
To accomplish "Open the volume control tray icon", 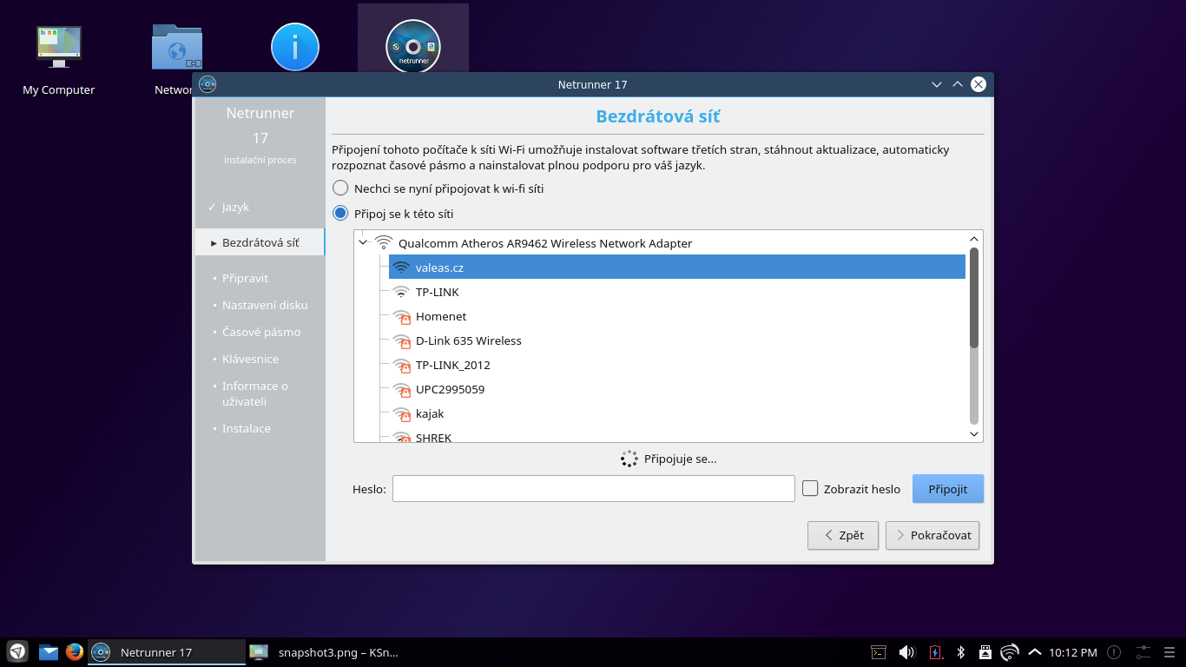I will tap(907, 652).
